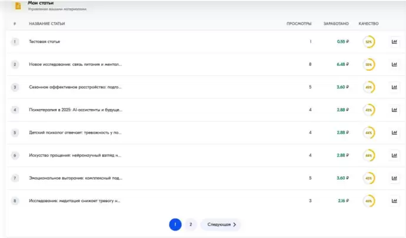The width and height of the screenshot is (406, 238).
Task: Go to page 2 of articles
Action: [x=191, y=224]
